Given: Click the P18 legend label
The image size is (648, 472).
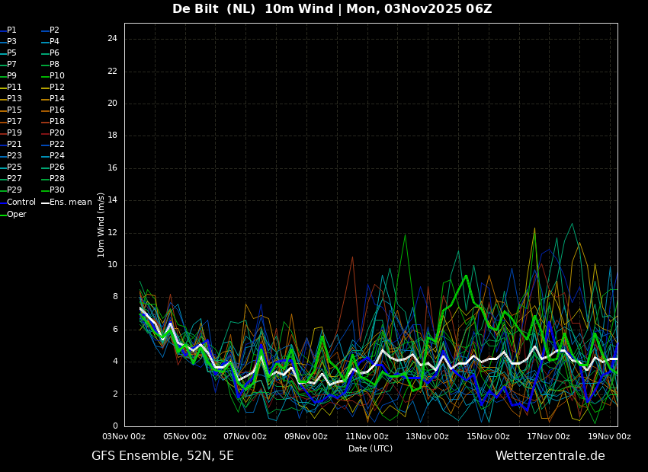Looking at the screenshot, I should (56, 122).
